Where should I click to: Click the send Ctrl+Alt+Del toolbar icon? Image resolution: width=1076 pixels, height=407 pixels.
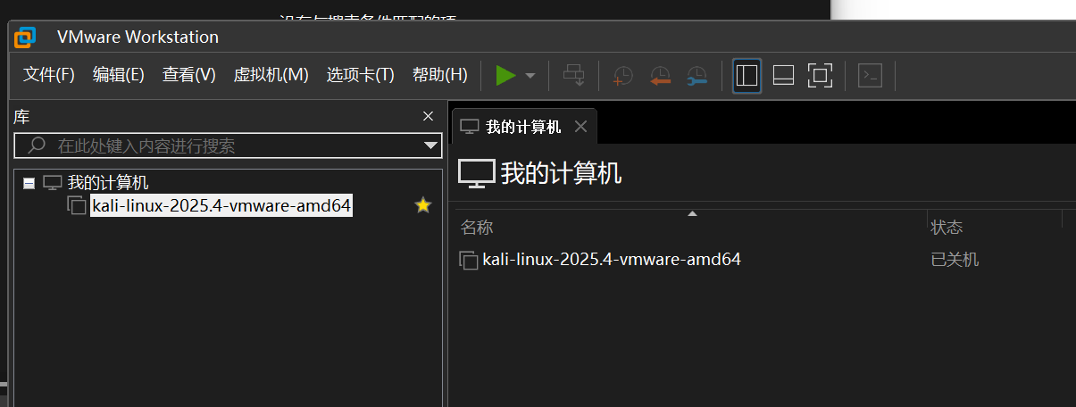[x=573, y=76]
